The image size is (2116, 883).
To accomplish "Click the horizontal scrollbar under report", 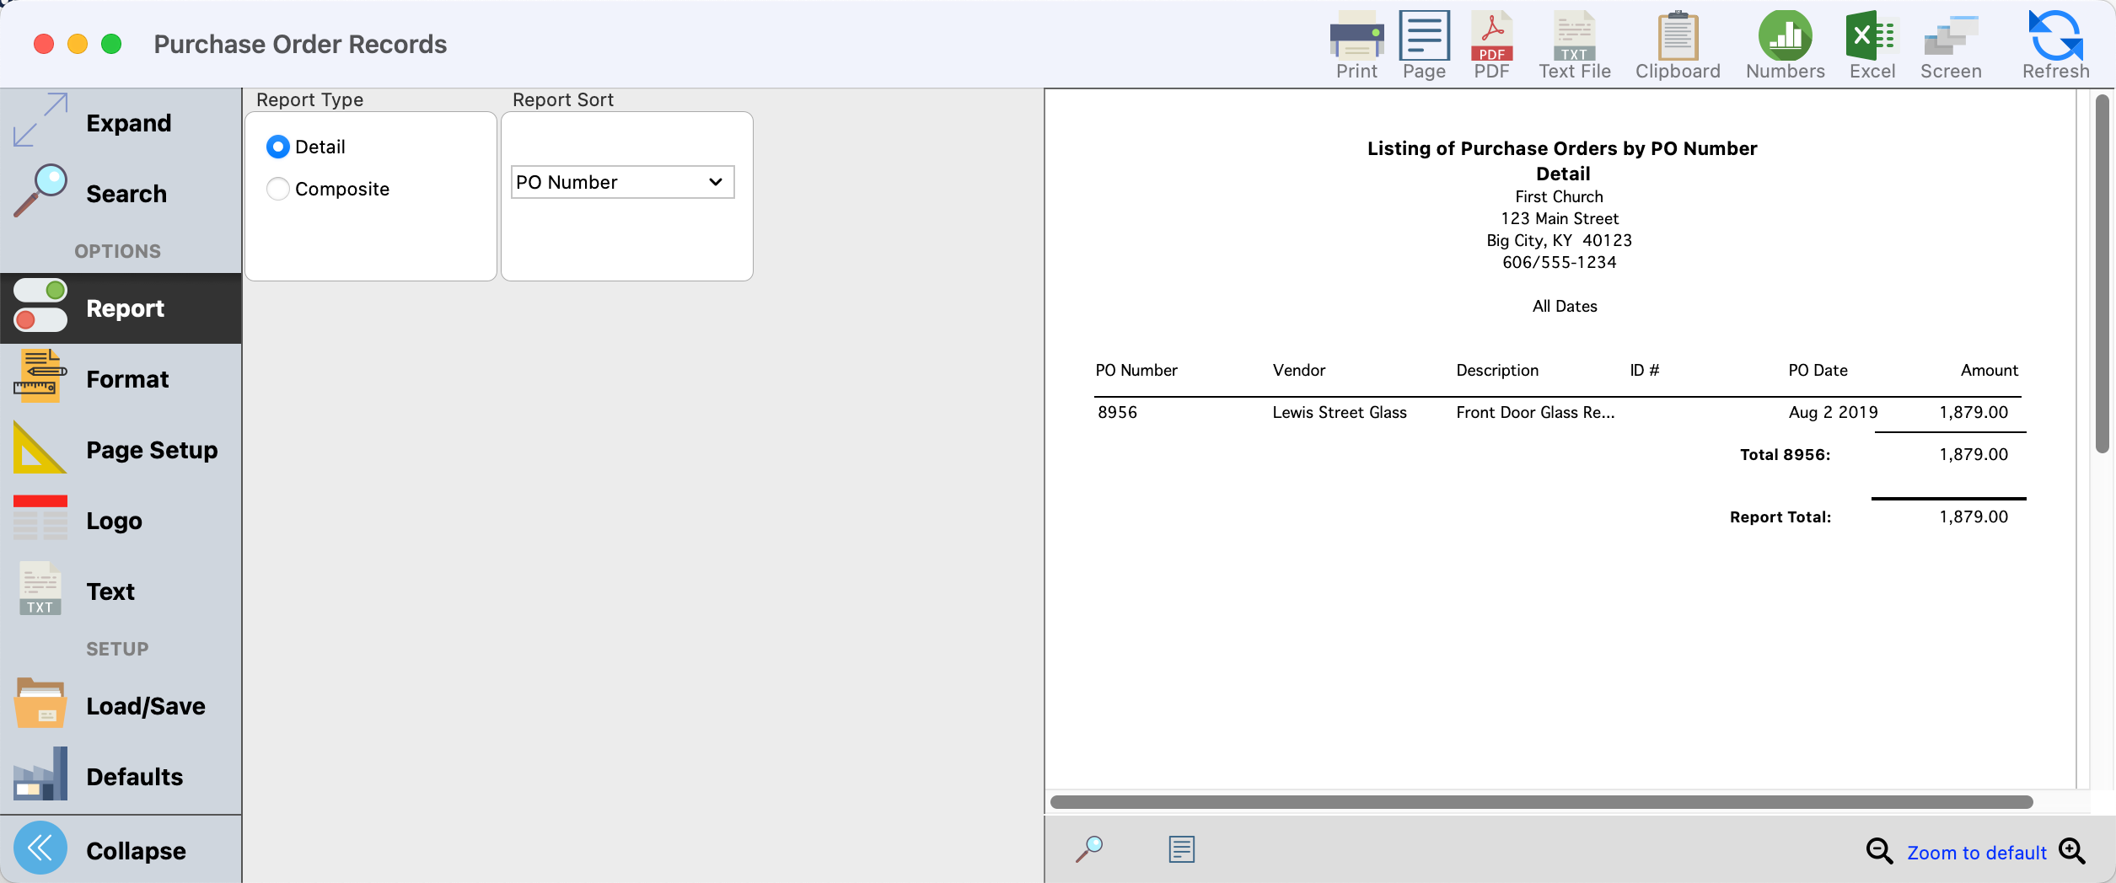I will 1541,802.
